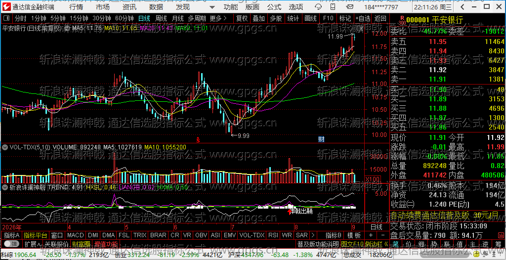This screenshot has width=506, height=260.
Task: Switch indicator to RSI
Action: pos(273,235)
